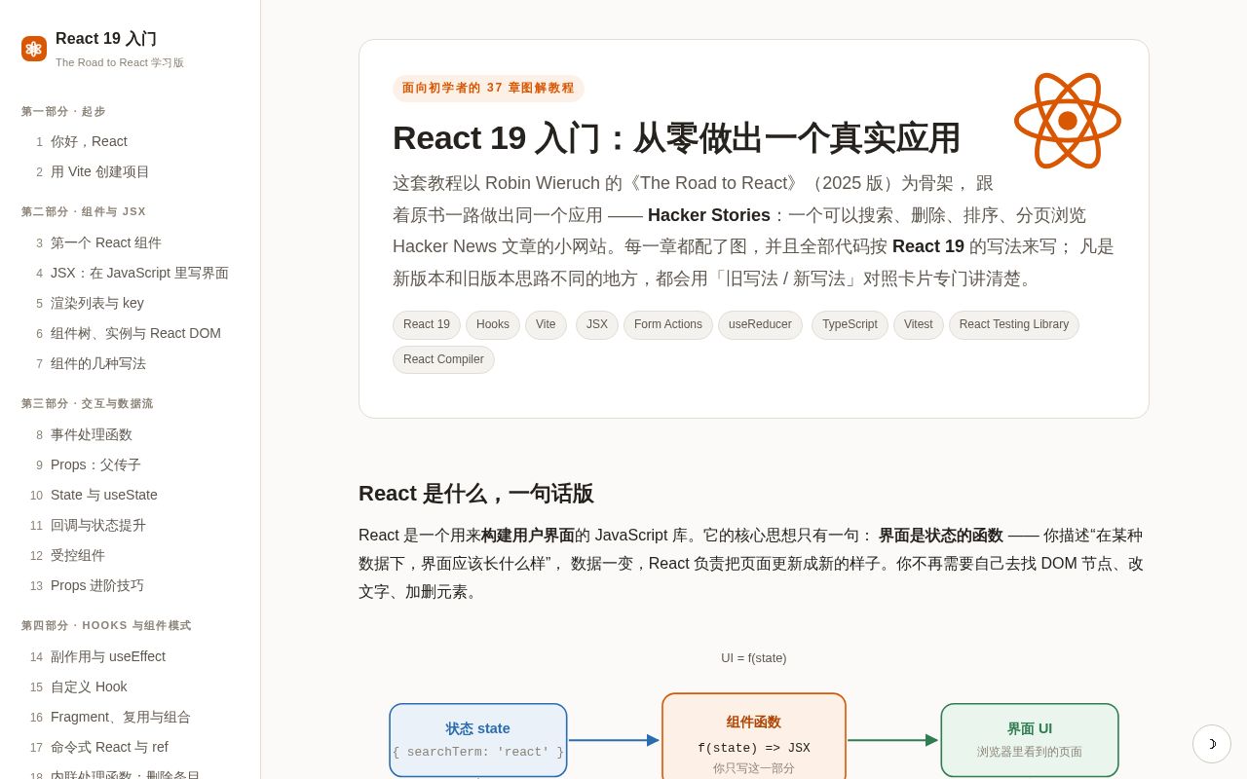
Task: Go to chapter 17 命令式 React 与 ref
Action: (130, 747)
